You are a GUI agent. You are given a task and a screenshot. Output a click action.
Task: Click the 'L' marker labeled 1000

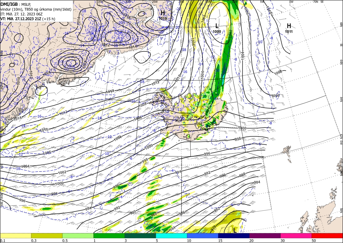pos(217,26)
